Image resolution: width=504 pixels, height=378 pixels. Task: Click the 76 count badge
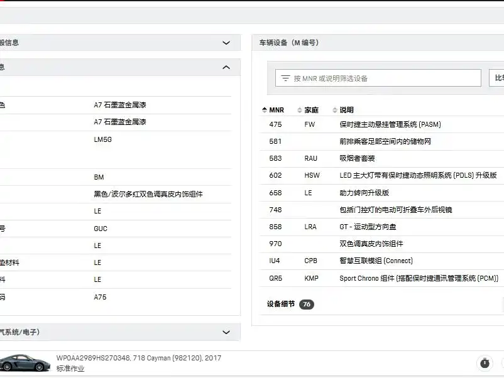point(306,305)
